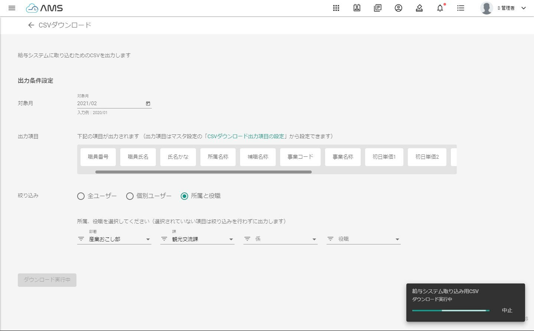534x331 pixels.
Task: Open the calendar picker for 対象月
Action: pyautogui.click(x=148, y=104)
